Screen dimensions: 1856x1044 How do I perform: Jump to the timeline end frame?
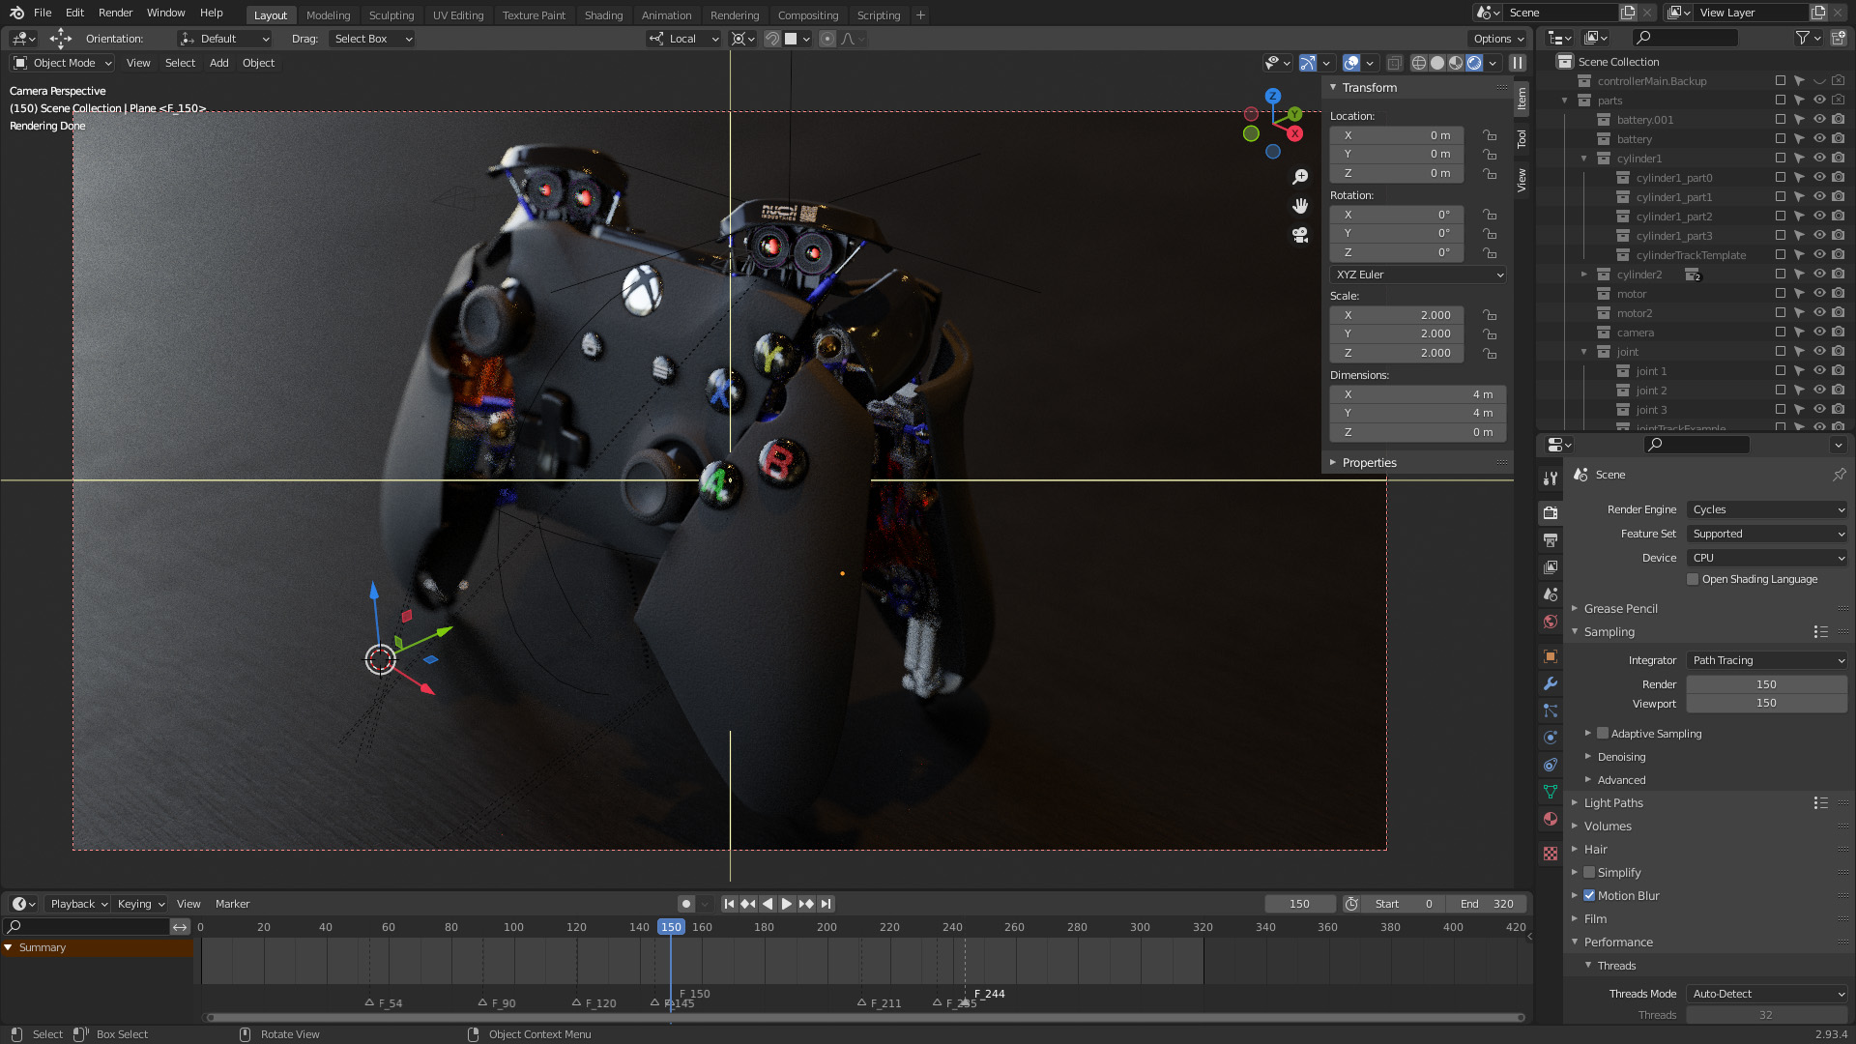click(826, 904)
